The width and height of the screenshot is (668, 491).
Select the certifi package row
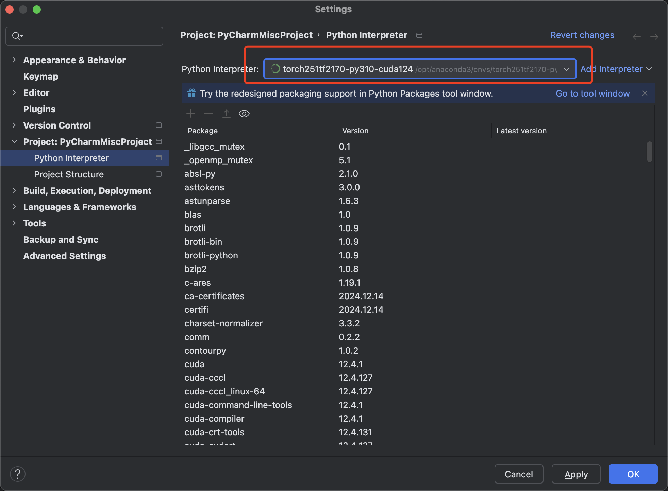click(414, 310)
